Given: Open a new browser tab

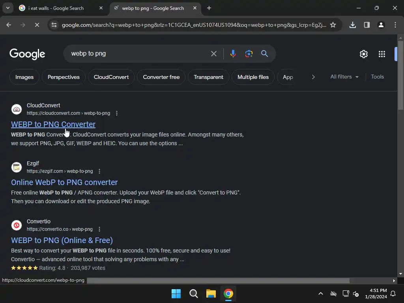Looking at the screenshot, I should 209,8.
